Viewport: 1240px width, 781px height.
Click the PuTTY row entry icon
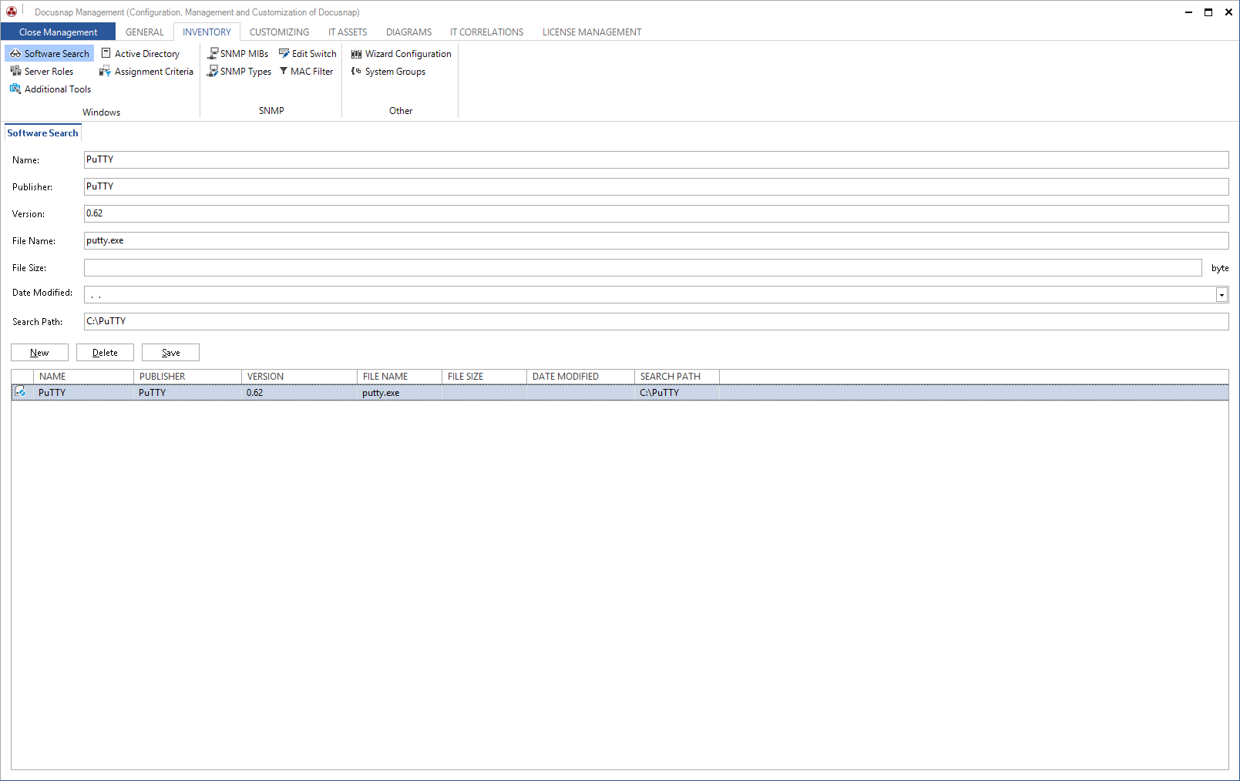[21, 392]
